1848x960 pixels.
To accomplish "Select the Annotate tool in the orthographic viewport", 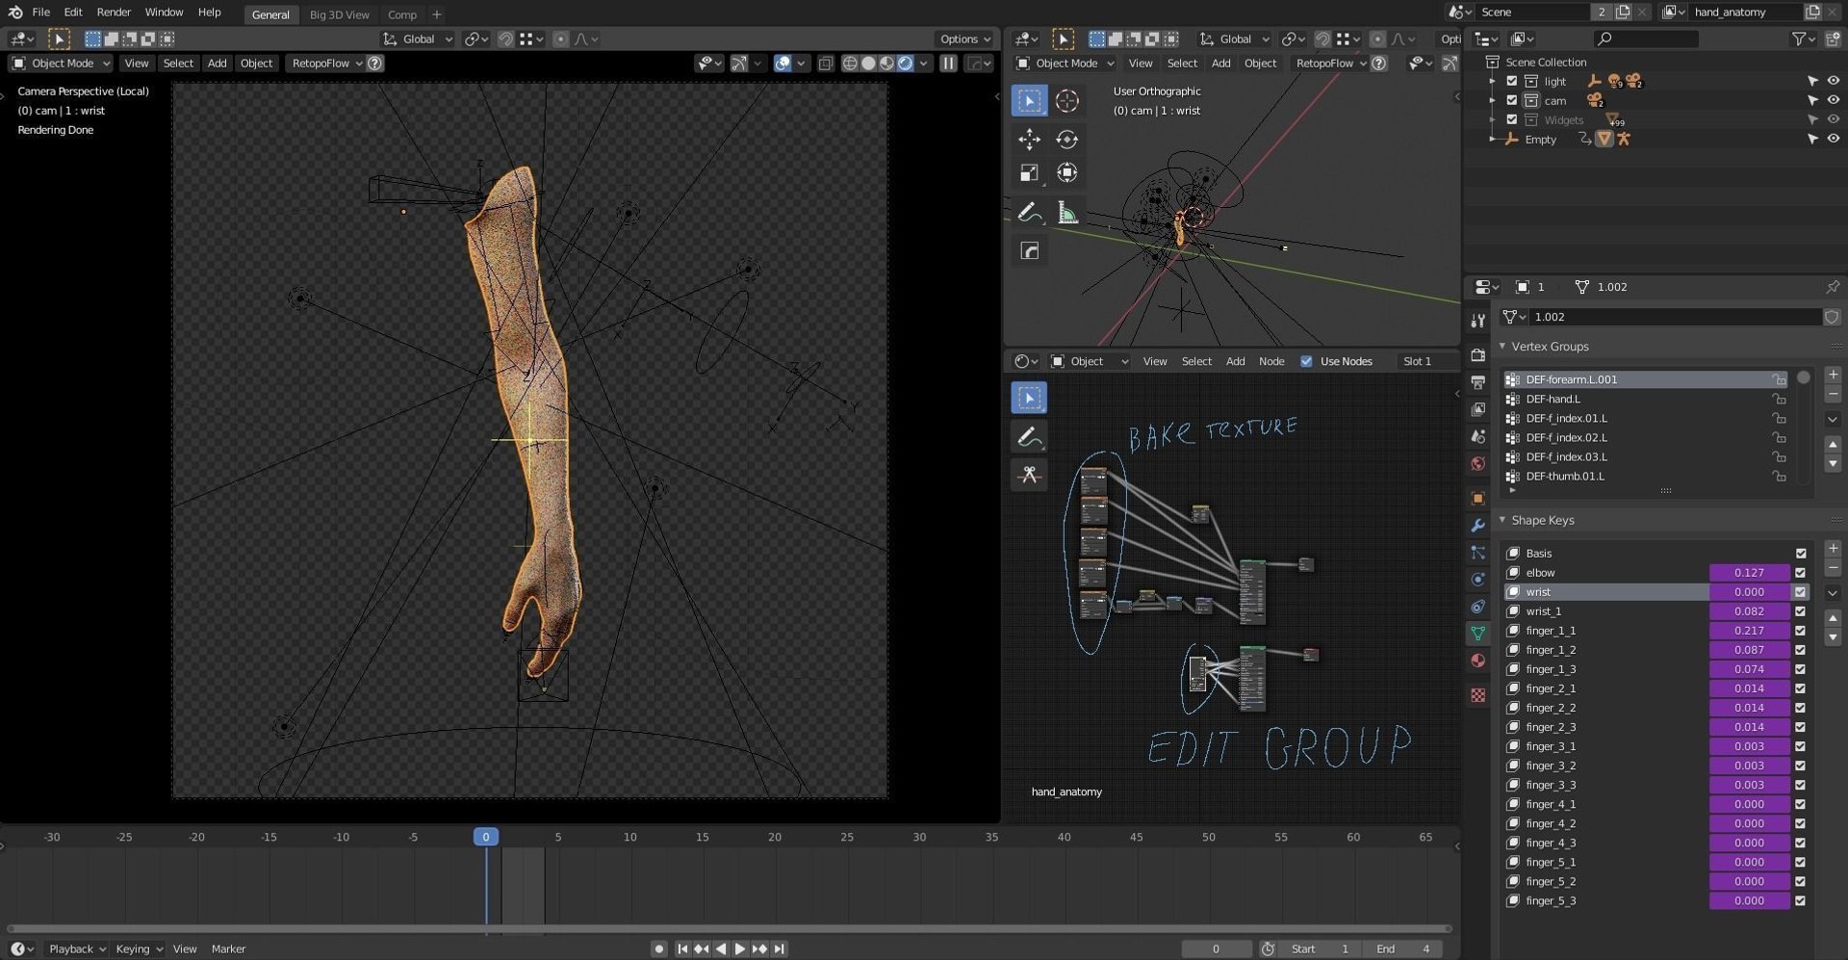I will 1029,213.
